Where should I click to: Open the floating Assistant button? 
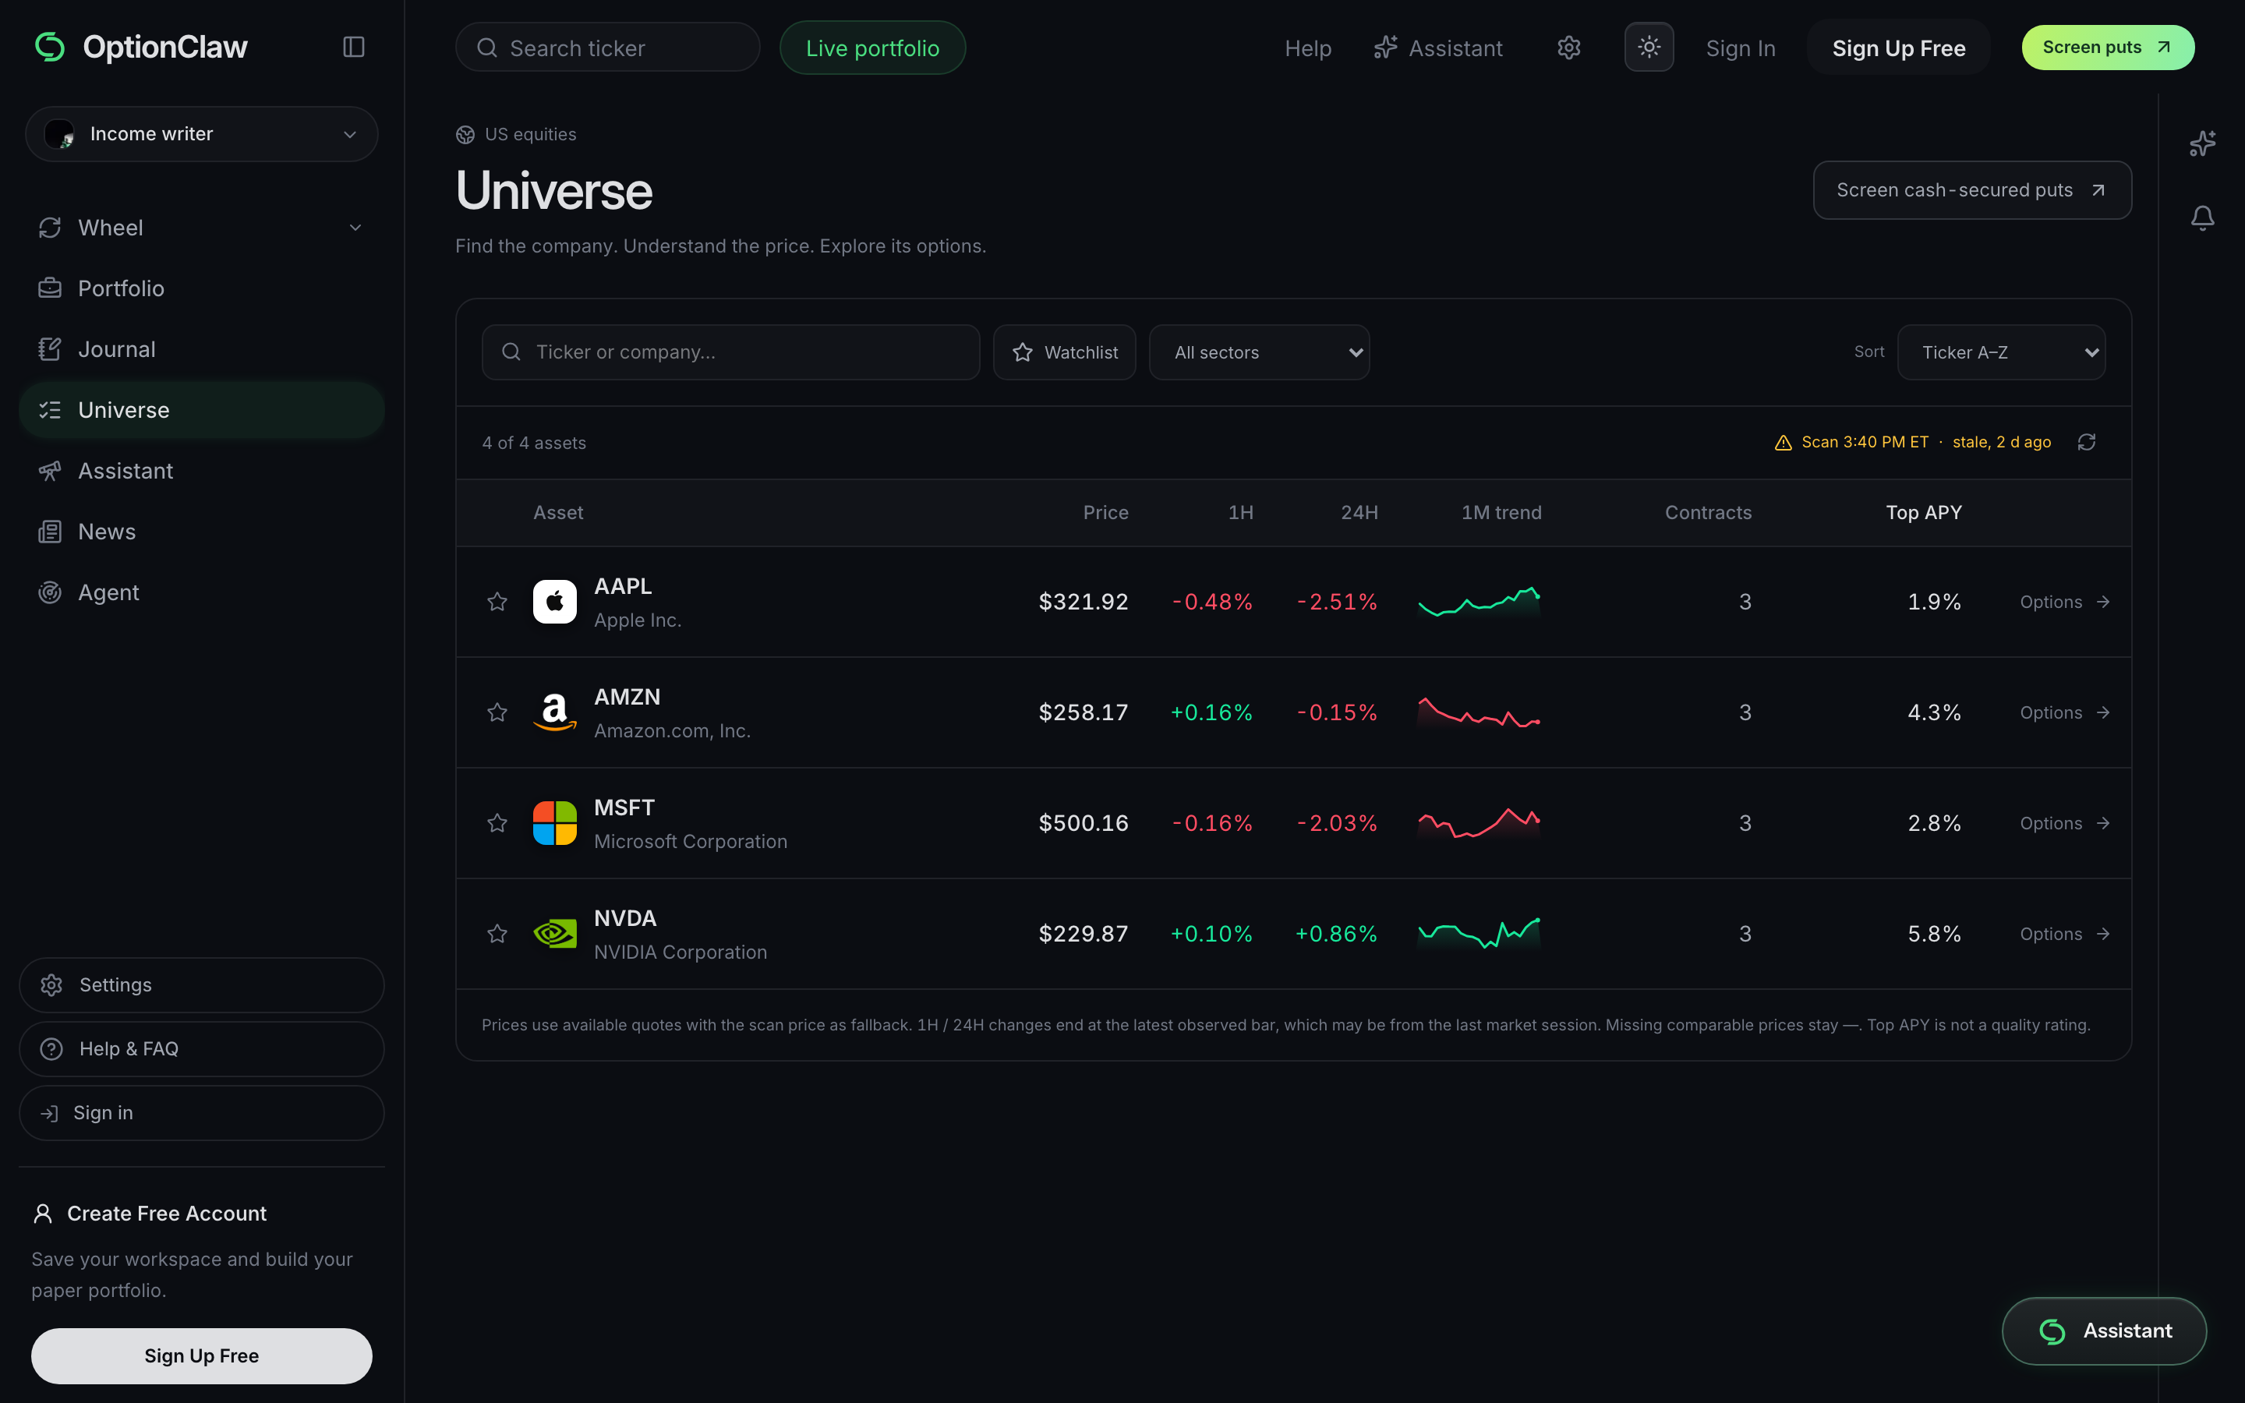2104,1331
